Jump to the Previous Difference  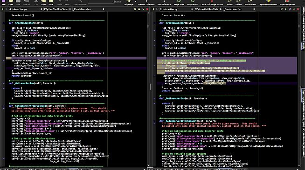[146, 2]
